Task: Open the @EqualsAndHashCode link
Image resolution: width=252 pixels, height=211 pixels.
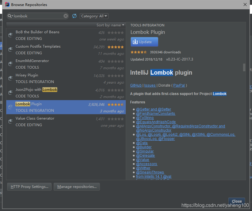Action: 156,122
